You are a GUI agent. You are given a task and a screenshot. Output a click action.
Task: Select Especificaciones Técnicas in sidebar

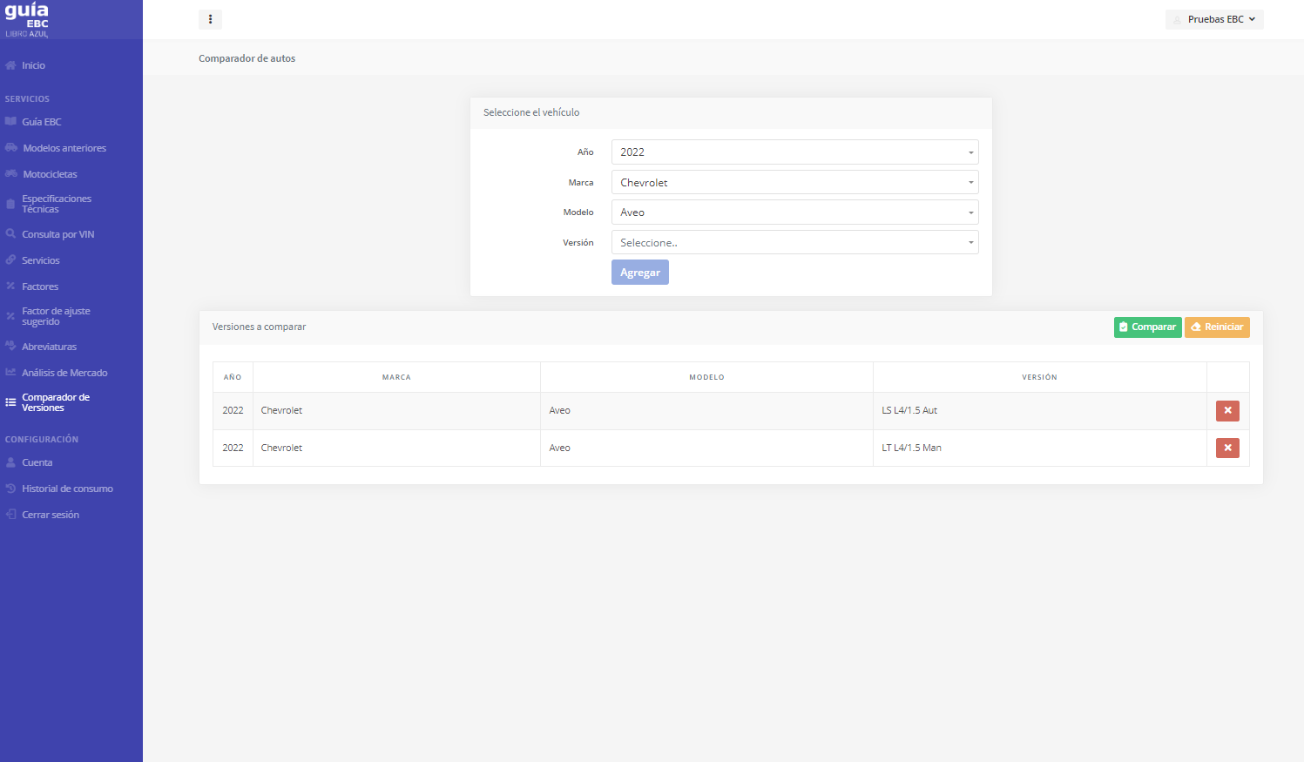tap(56, 204)
